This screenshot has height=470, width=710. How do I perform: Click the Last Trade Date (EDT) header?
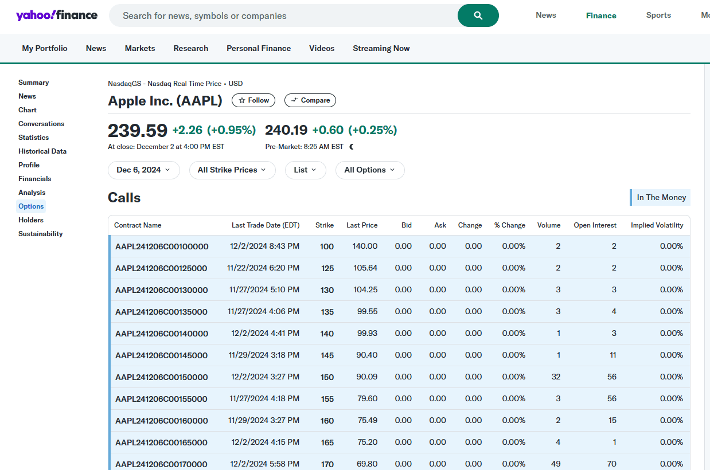[266, 225]
